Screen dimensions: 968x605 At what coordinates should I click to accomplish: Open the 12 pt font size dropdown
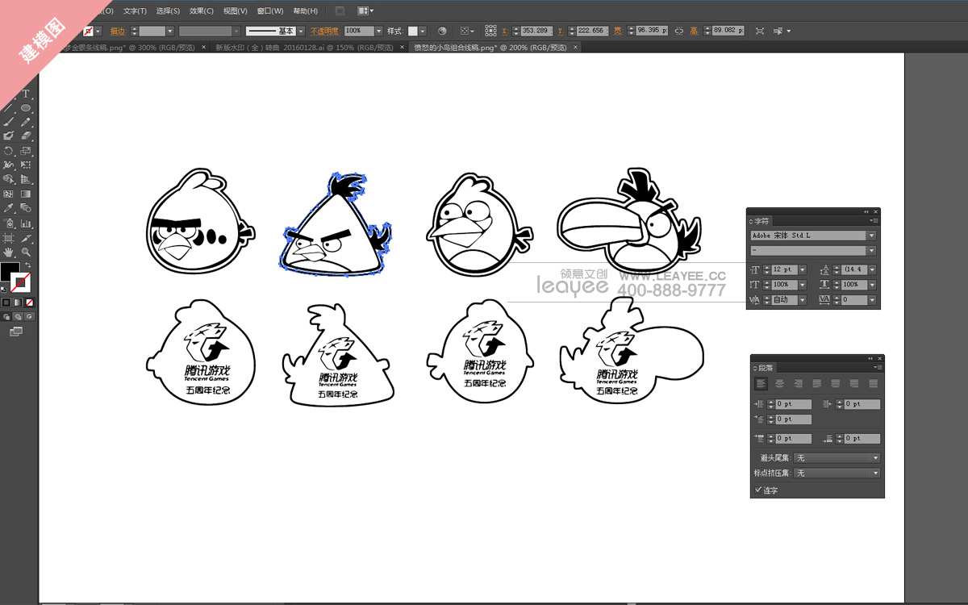(x=803, y=269)
